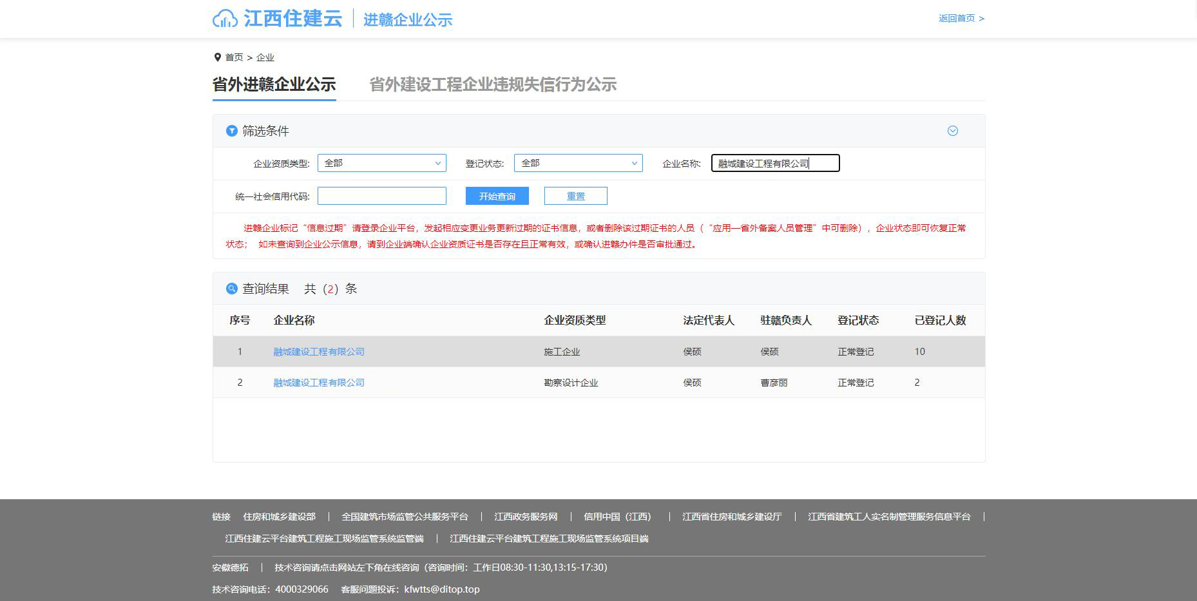
Task: Click the 筛选条件 heading text
Action: pyautogui.click(x=265, y=131)
